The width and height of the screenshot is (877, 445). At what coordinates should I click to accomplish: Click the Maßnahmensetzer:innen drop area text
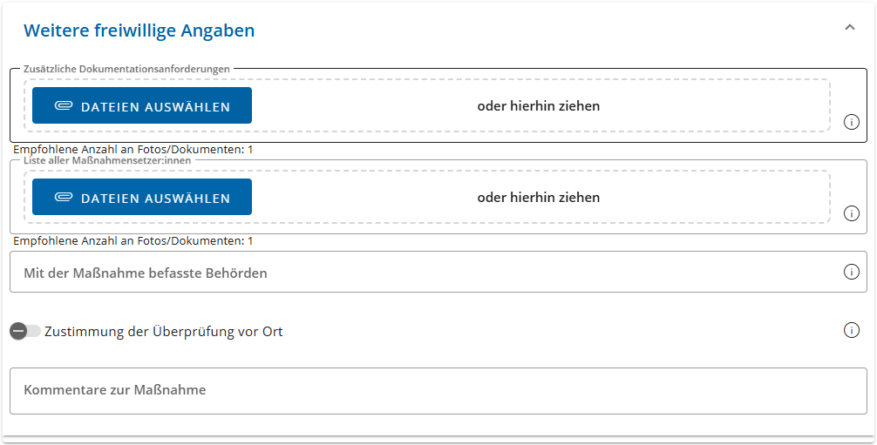pyautogui.click(x=538, y=198)
